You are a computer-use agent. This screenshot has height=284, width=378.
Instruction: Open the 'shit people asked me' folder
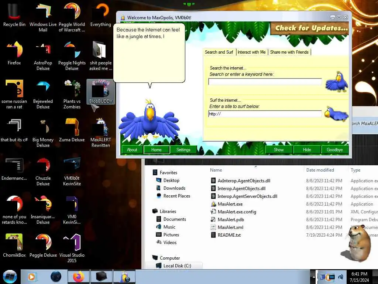[x=100, y=56]
